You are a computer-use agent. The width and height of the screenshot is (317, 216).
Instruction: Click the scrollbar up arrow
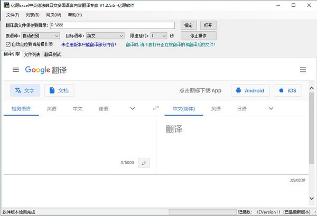point(312,88)
